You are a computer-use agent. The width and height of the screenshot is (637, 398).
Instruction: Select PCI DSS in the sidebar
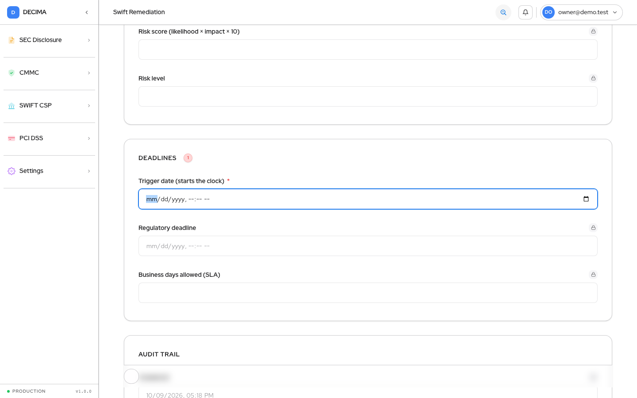(x=50, y=138)
